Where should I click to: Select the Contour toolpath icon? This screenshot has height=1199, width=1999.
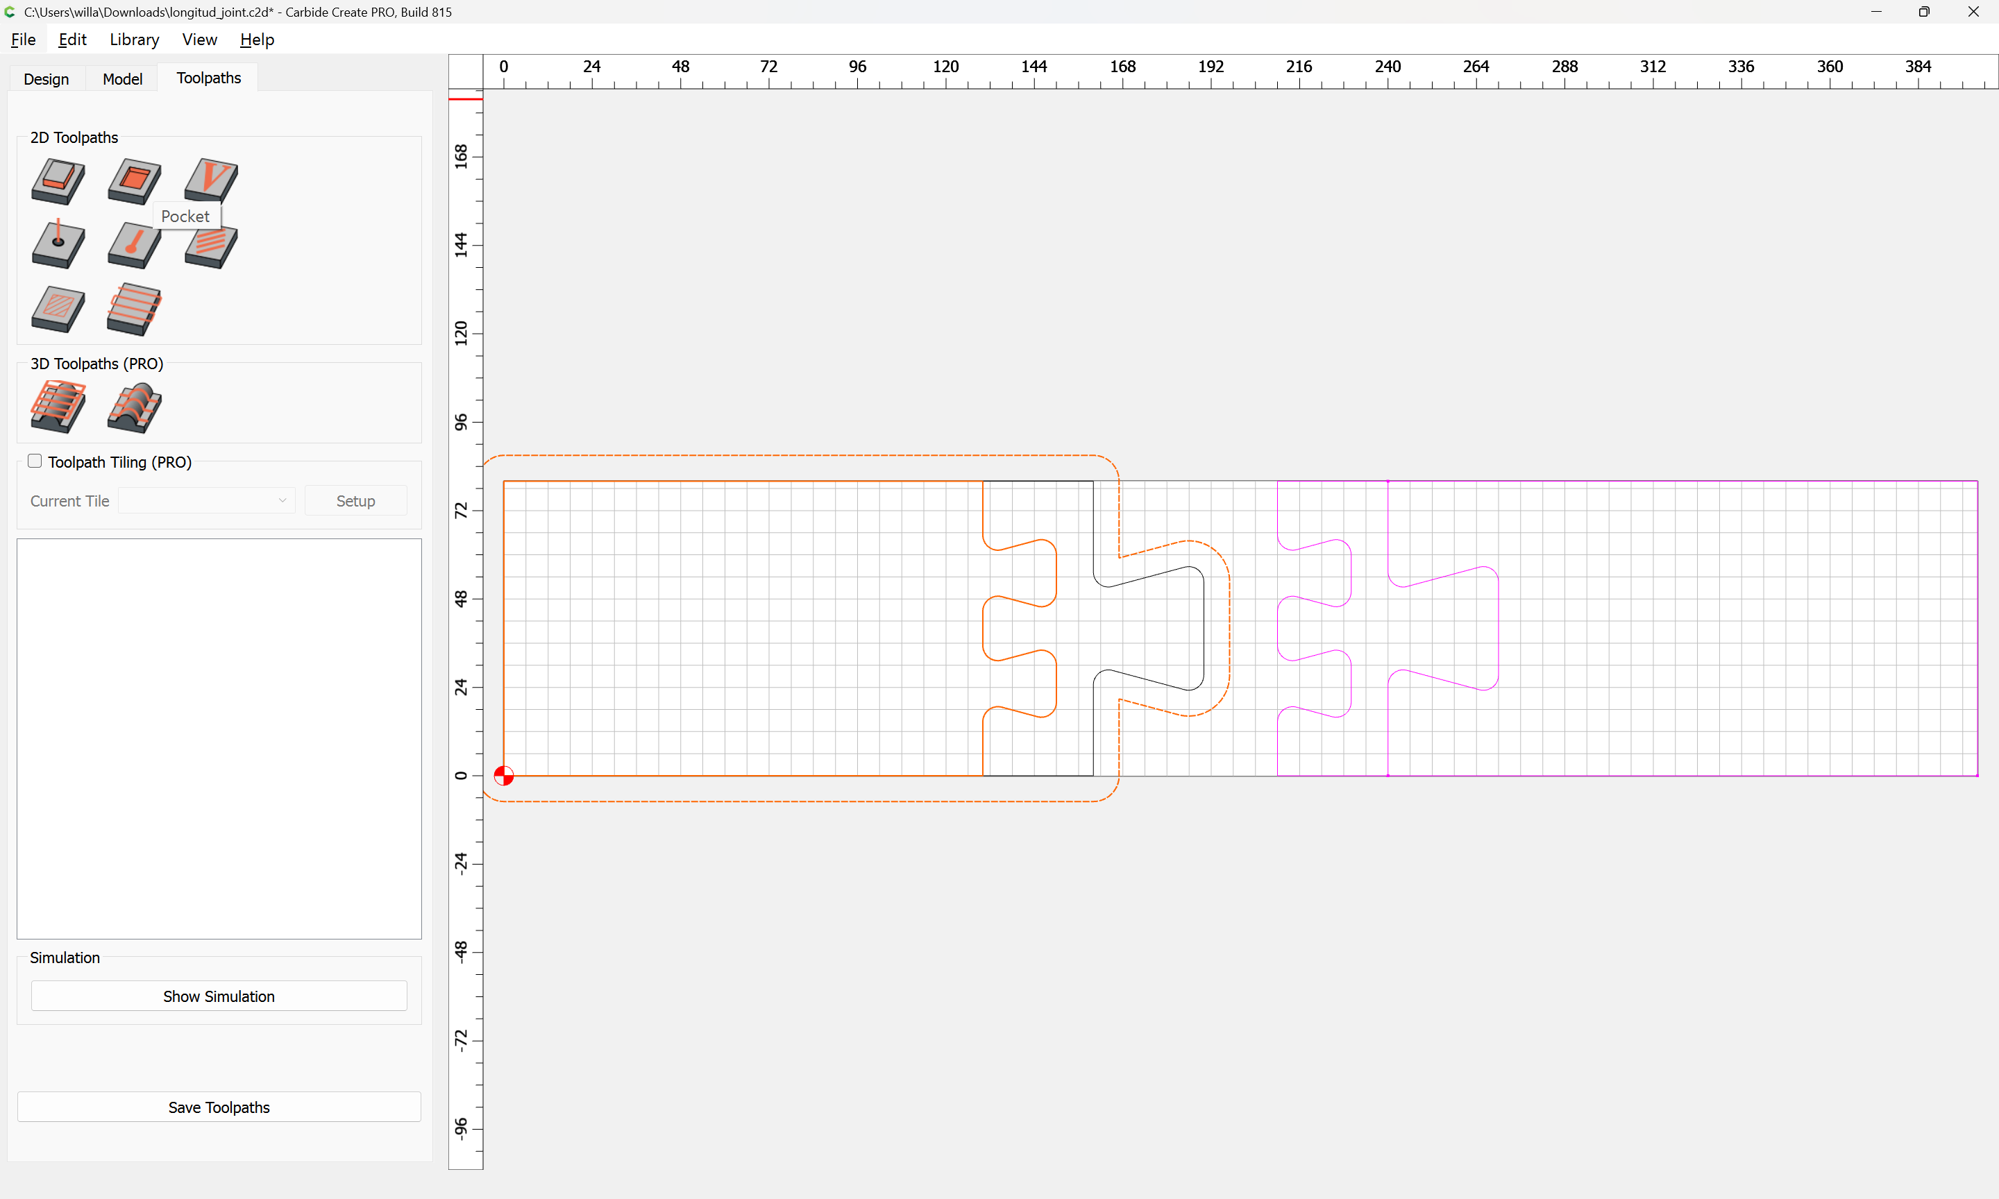(x=58, y=181)
